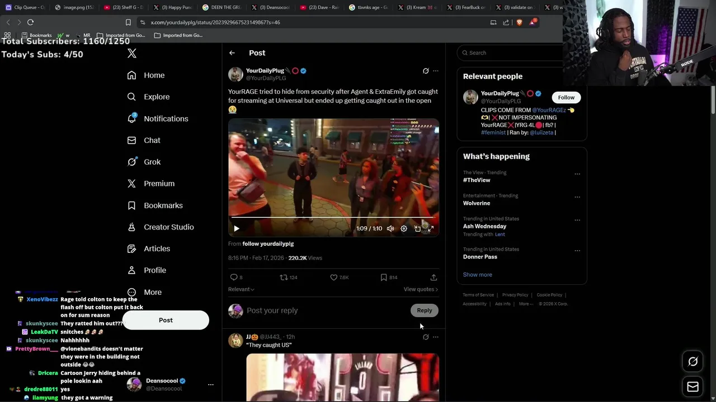Open Premium in the sidebar
Viewport: 716px width, 402px height.
[151, 184]
